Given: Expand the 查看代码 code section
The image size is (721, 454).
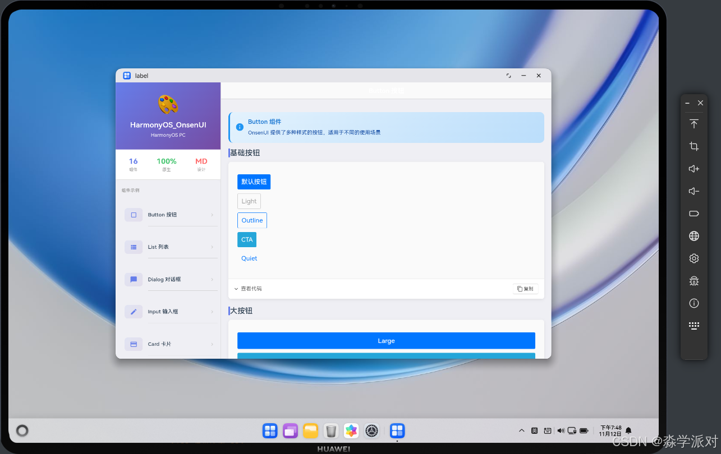Looking at the screenshot, I should 248,289.
